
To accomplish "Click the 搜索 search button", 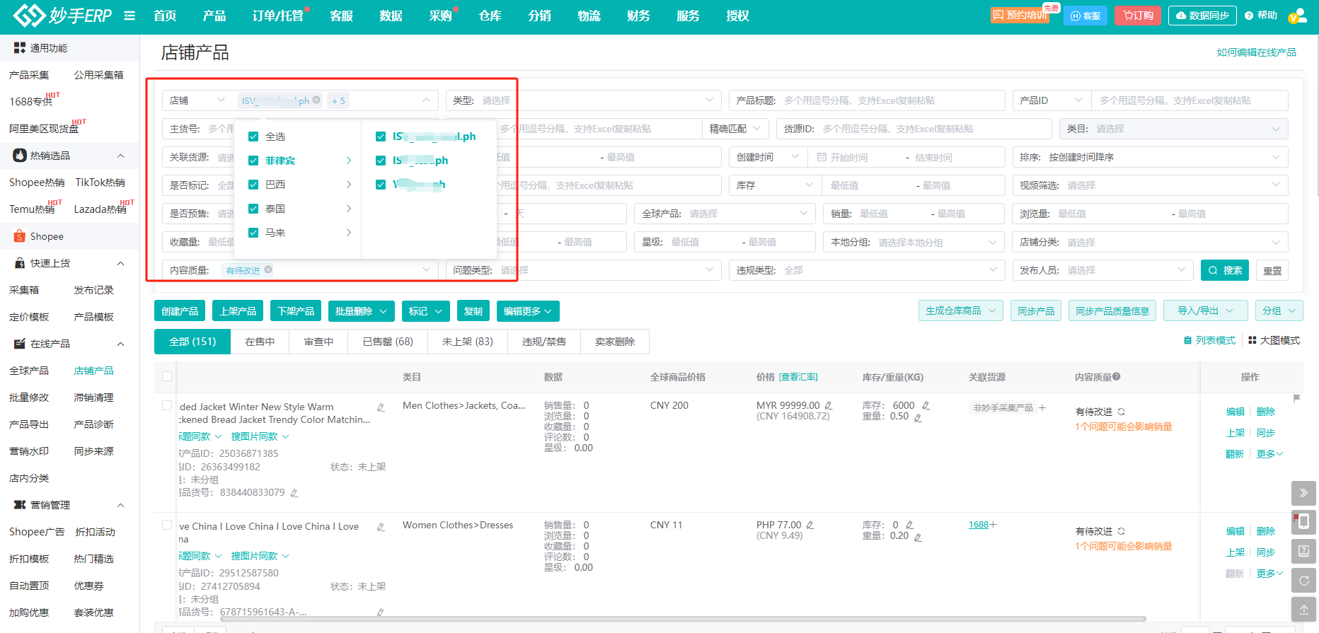I will click(x=1225, y=270).
